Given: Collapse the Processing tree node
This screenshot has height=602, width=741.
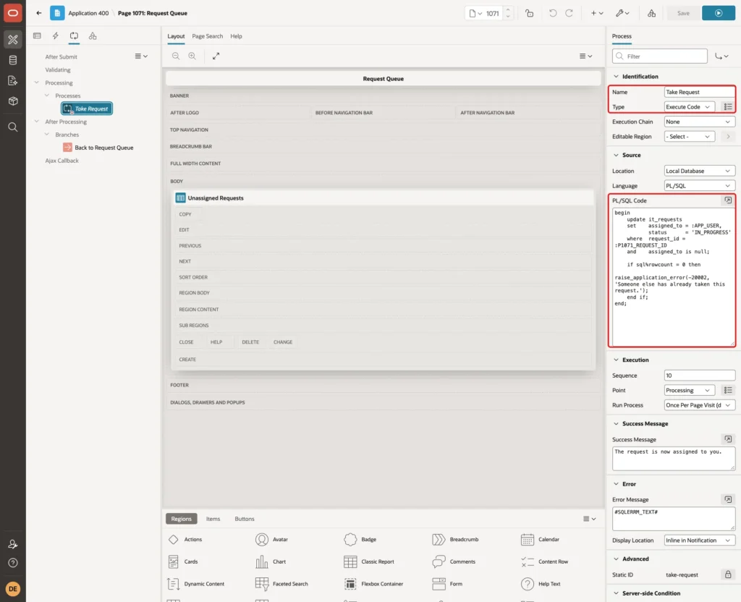Looking at the screenshot, I should [x=36, y=82].
